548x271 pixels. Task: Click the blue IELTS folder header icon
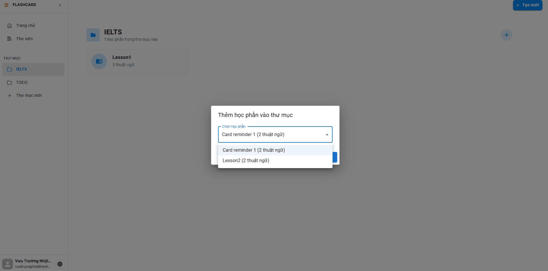[x=93, y=35]
